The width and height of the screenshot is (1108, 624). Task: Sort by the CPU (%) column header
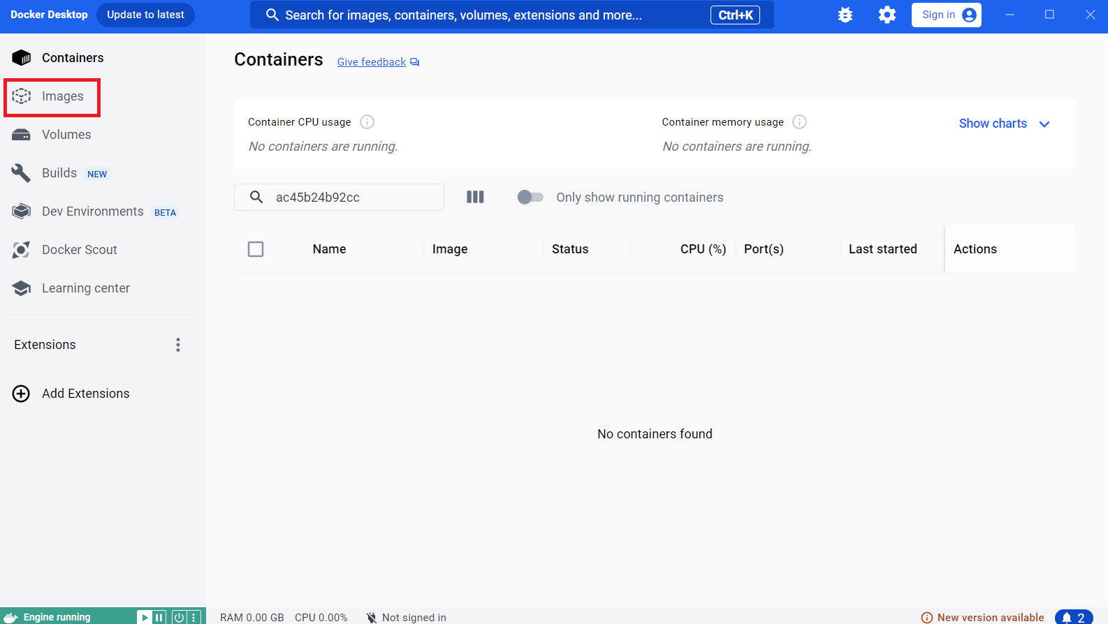703,249
